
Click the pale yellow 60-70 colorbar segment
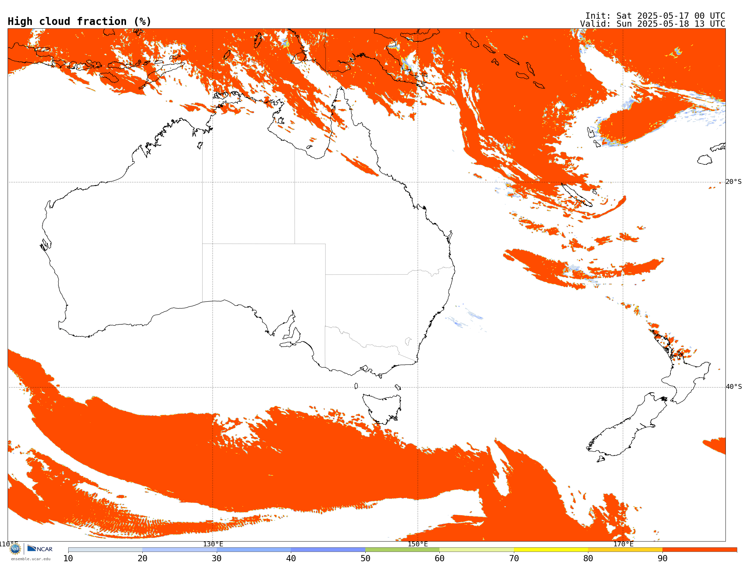tap(477, 550)
